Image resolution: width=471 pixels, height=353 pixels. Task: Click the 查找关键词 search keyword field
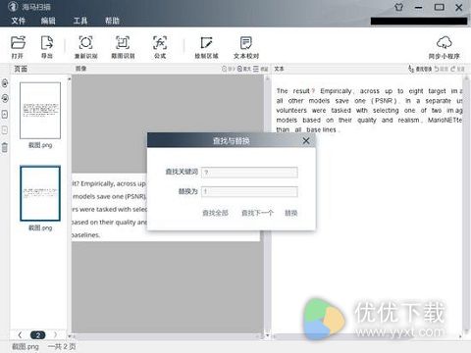pos(249,172)
